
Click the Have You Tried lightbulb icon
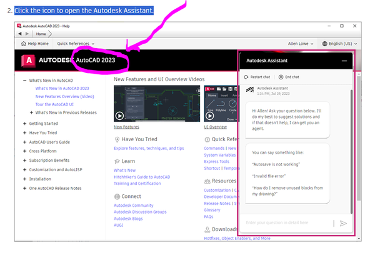pos(117,139)
